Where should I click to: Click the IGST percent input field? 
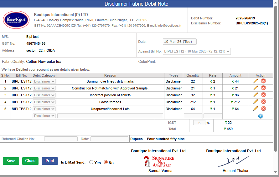click(199, 123)
